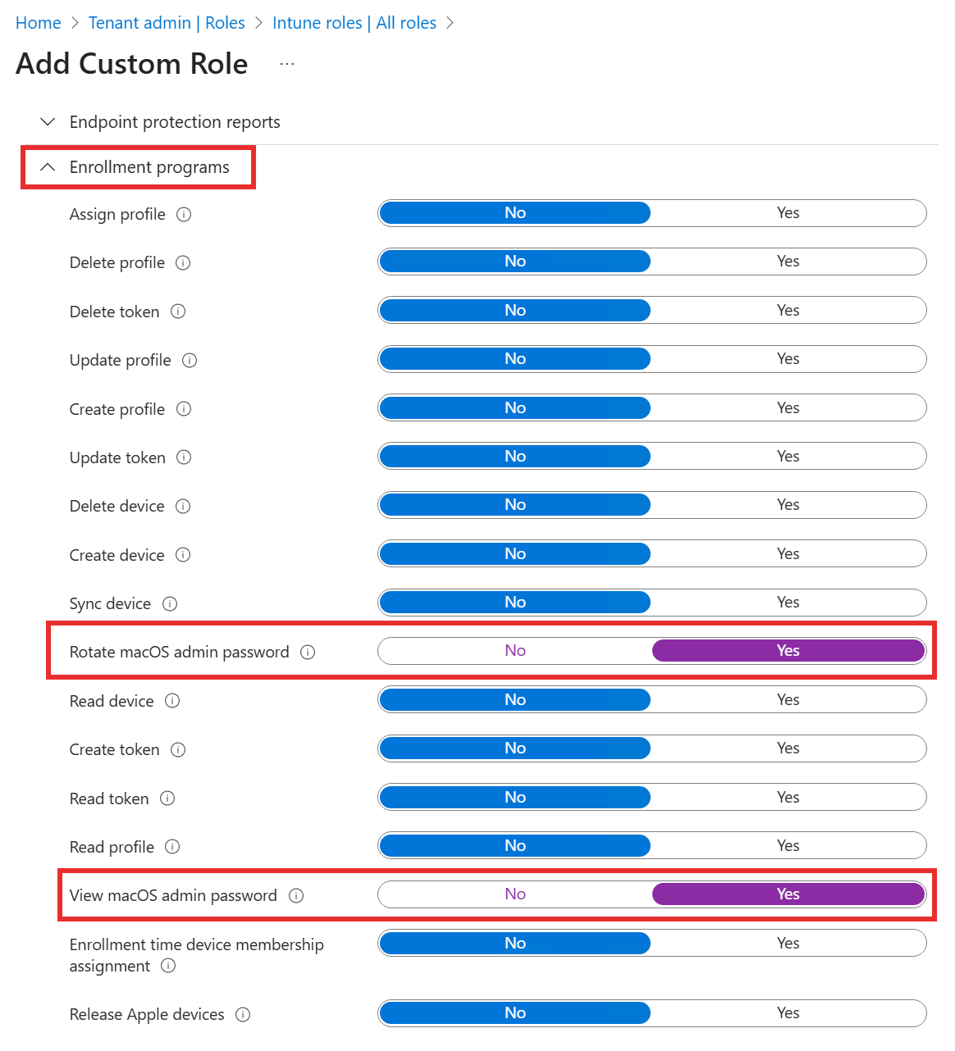The height and width of the screenshot is (1051, 955).
Task: Open Intune roles | All roles breadcrumb link
Action: (354, 22)
